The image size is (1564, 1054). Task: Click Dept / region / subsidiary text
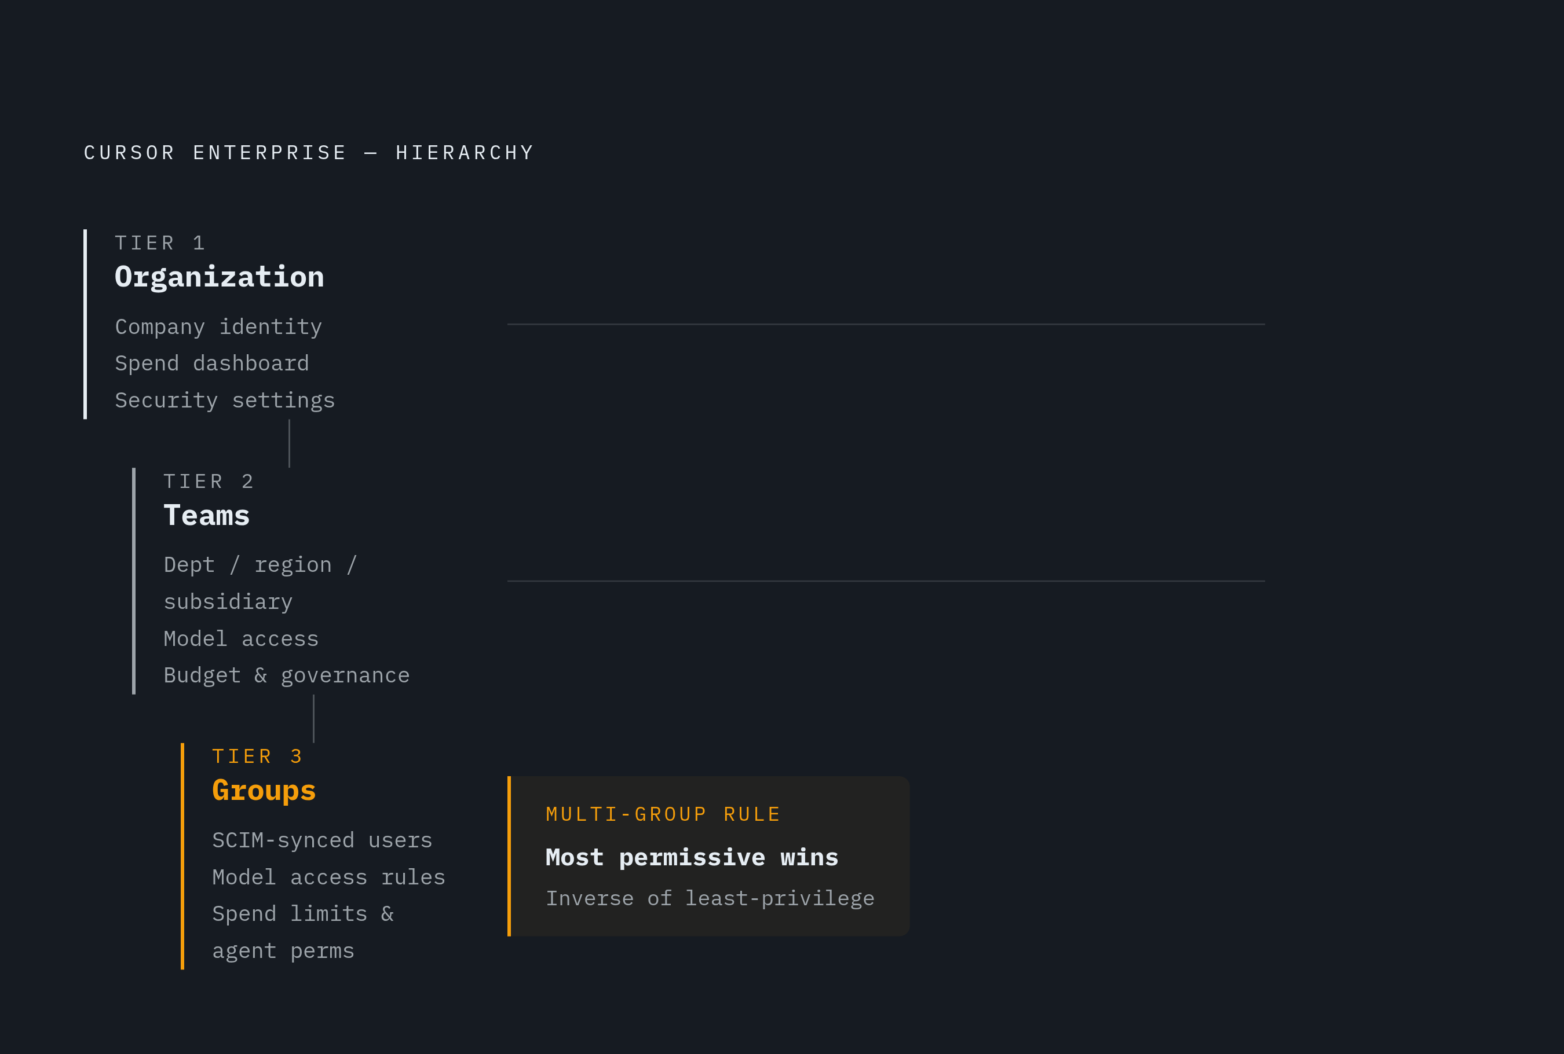point(260,583)
